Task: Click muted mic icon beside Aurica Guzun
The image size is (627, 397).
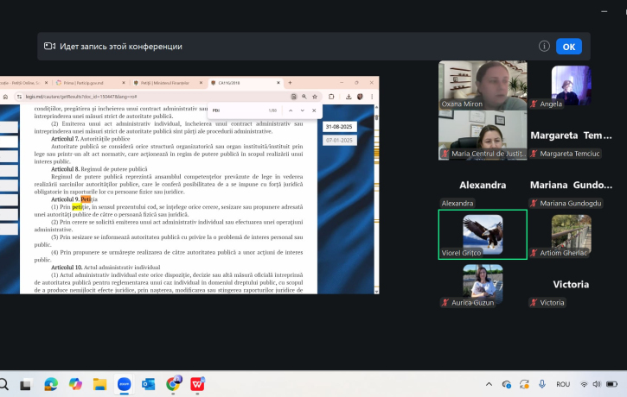Action: point(446,303)
